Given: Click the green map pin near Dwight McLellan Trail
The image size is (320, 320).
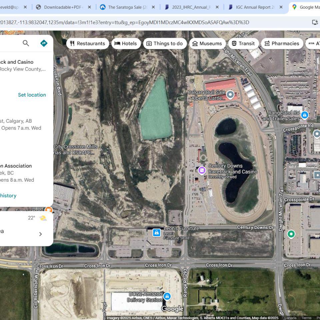Looking at the screenshot, I should (x=291, y=234).
